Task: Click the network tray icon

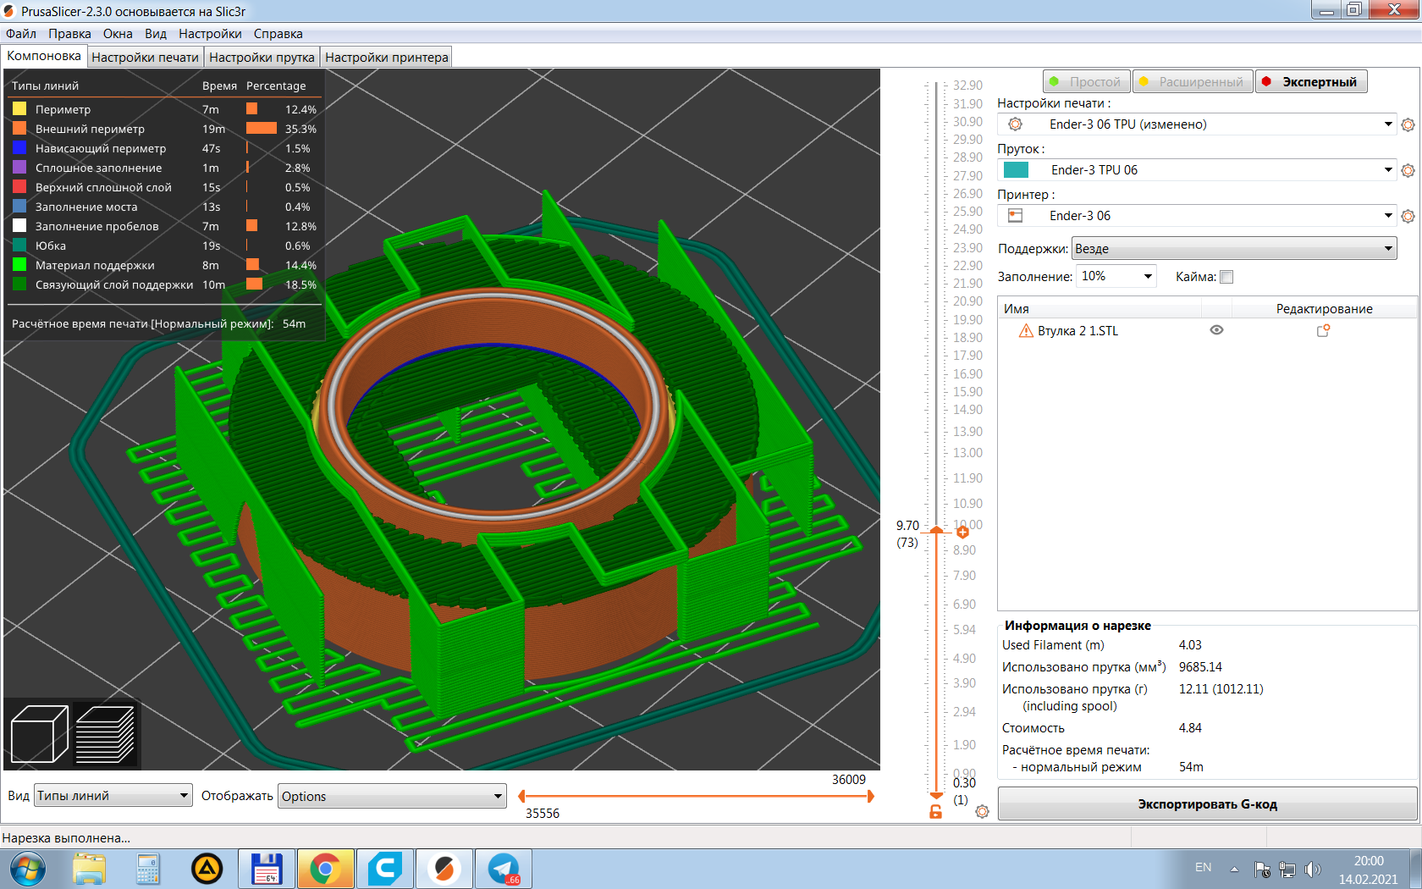Action: point(1287,870)
